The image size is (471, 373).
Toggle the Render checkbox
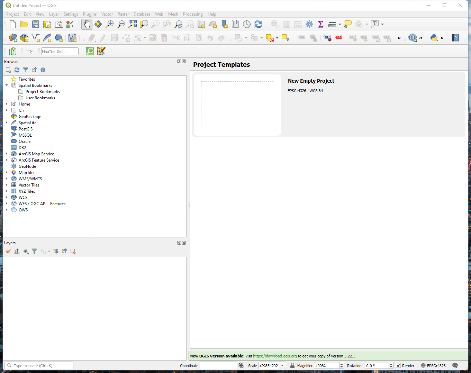(398, 366)
